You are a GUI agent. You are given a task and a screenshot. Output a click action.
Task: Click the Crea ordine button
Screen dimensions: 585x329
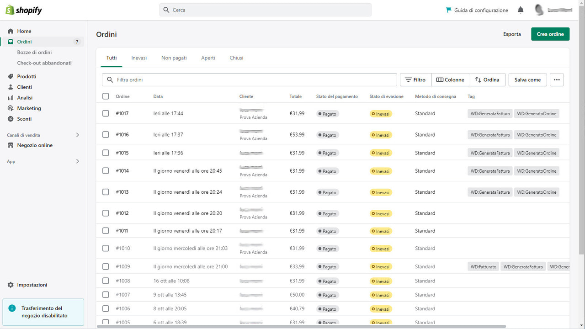click(550, 34)
